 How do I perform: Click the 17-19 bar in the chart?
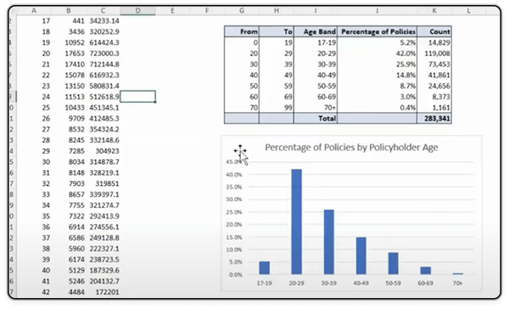[x=264, y=268]
